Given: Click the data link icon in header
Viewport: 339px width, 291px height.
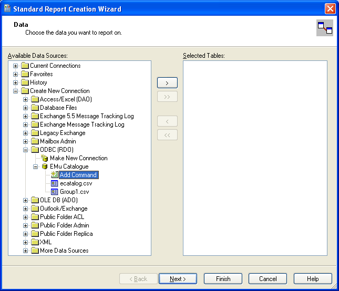Looking at the screenshot, I should [x=325, y=28].
